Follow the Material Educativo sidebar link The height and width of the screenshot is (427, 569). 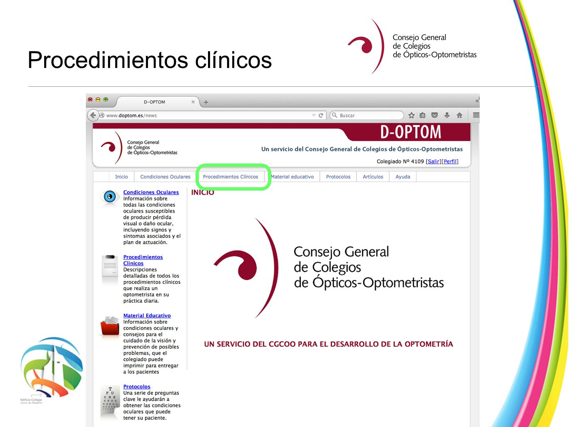tap(147, 316)
